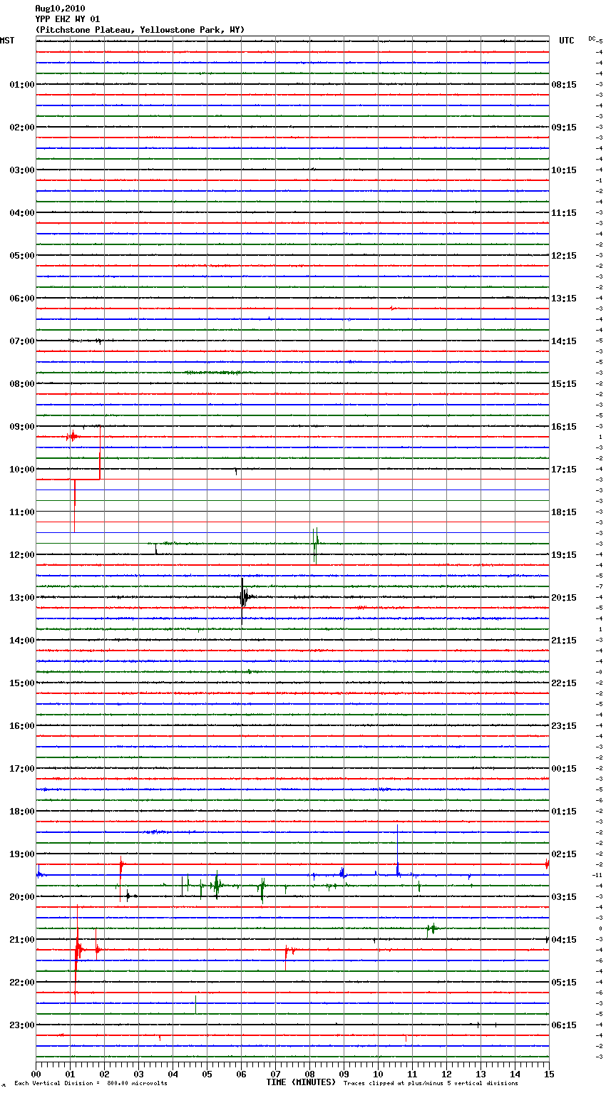Viewport: 606px width, 1093px height.
Task: Click the 12:15 UTC row label
Action: coord(564,256)
